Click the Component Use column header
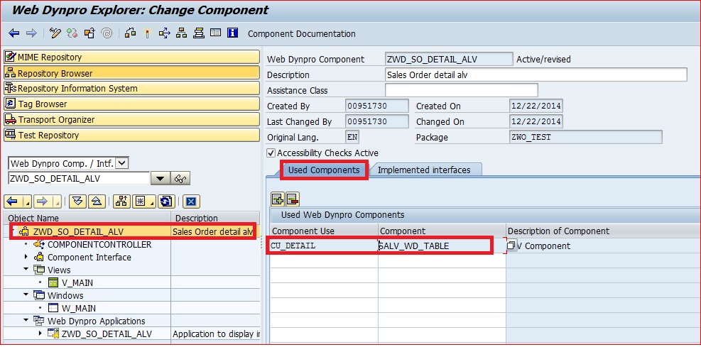Image resolution: width=701 pixels, height=347 pixels. [x=324, y=231]
